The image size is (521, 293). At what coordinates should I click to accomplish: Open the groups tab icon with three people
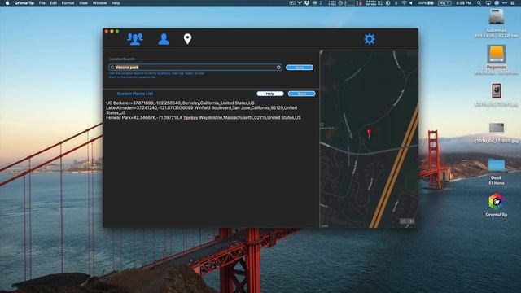[x=135, y=39]
